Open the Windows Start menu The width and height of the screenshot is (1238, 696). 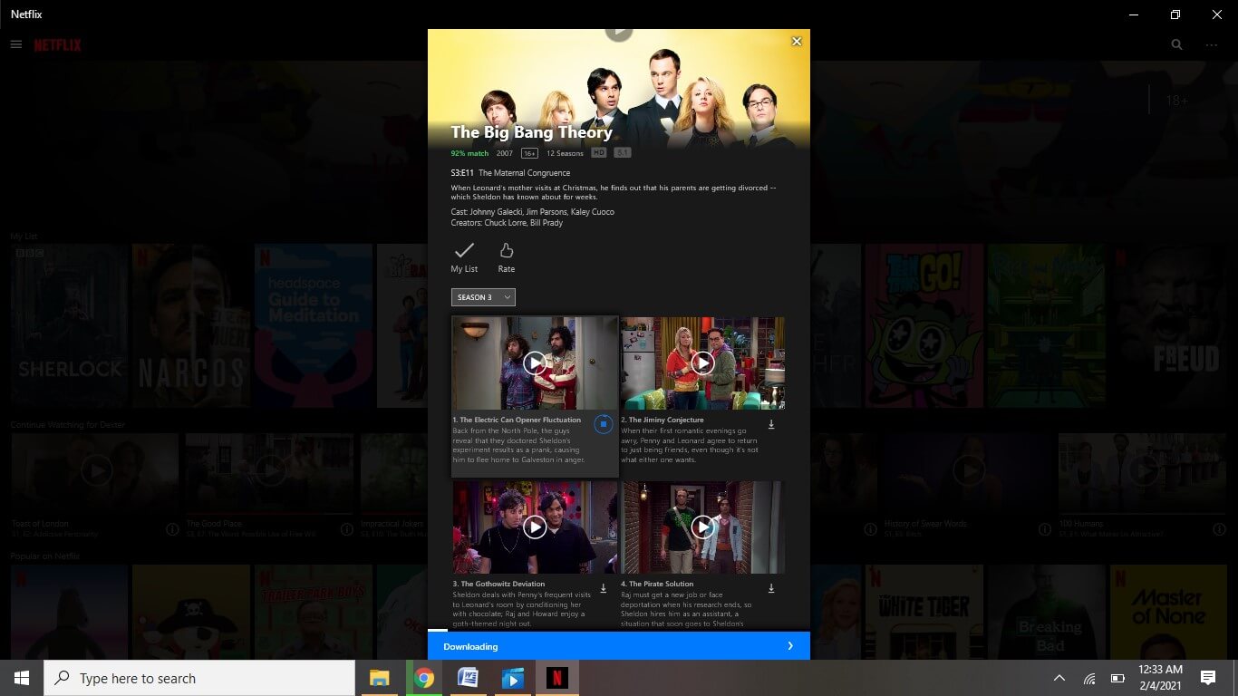22,678
